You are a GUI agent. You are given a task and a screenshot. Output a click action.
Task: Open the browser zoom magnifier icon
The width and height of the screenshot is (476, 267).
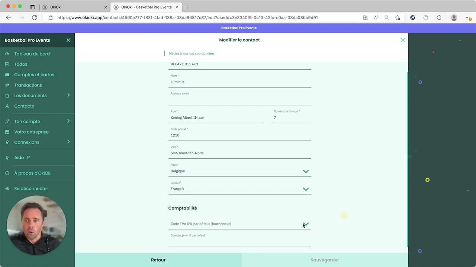pos(387,17)
